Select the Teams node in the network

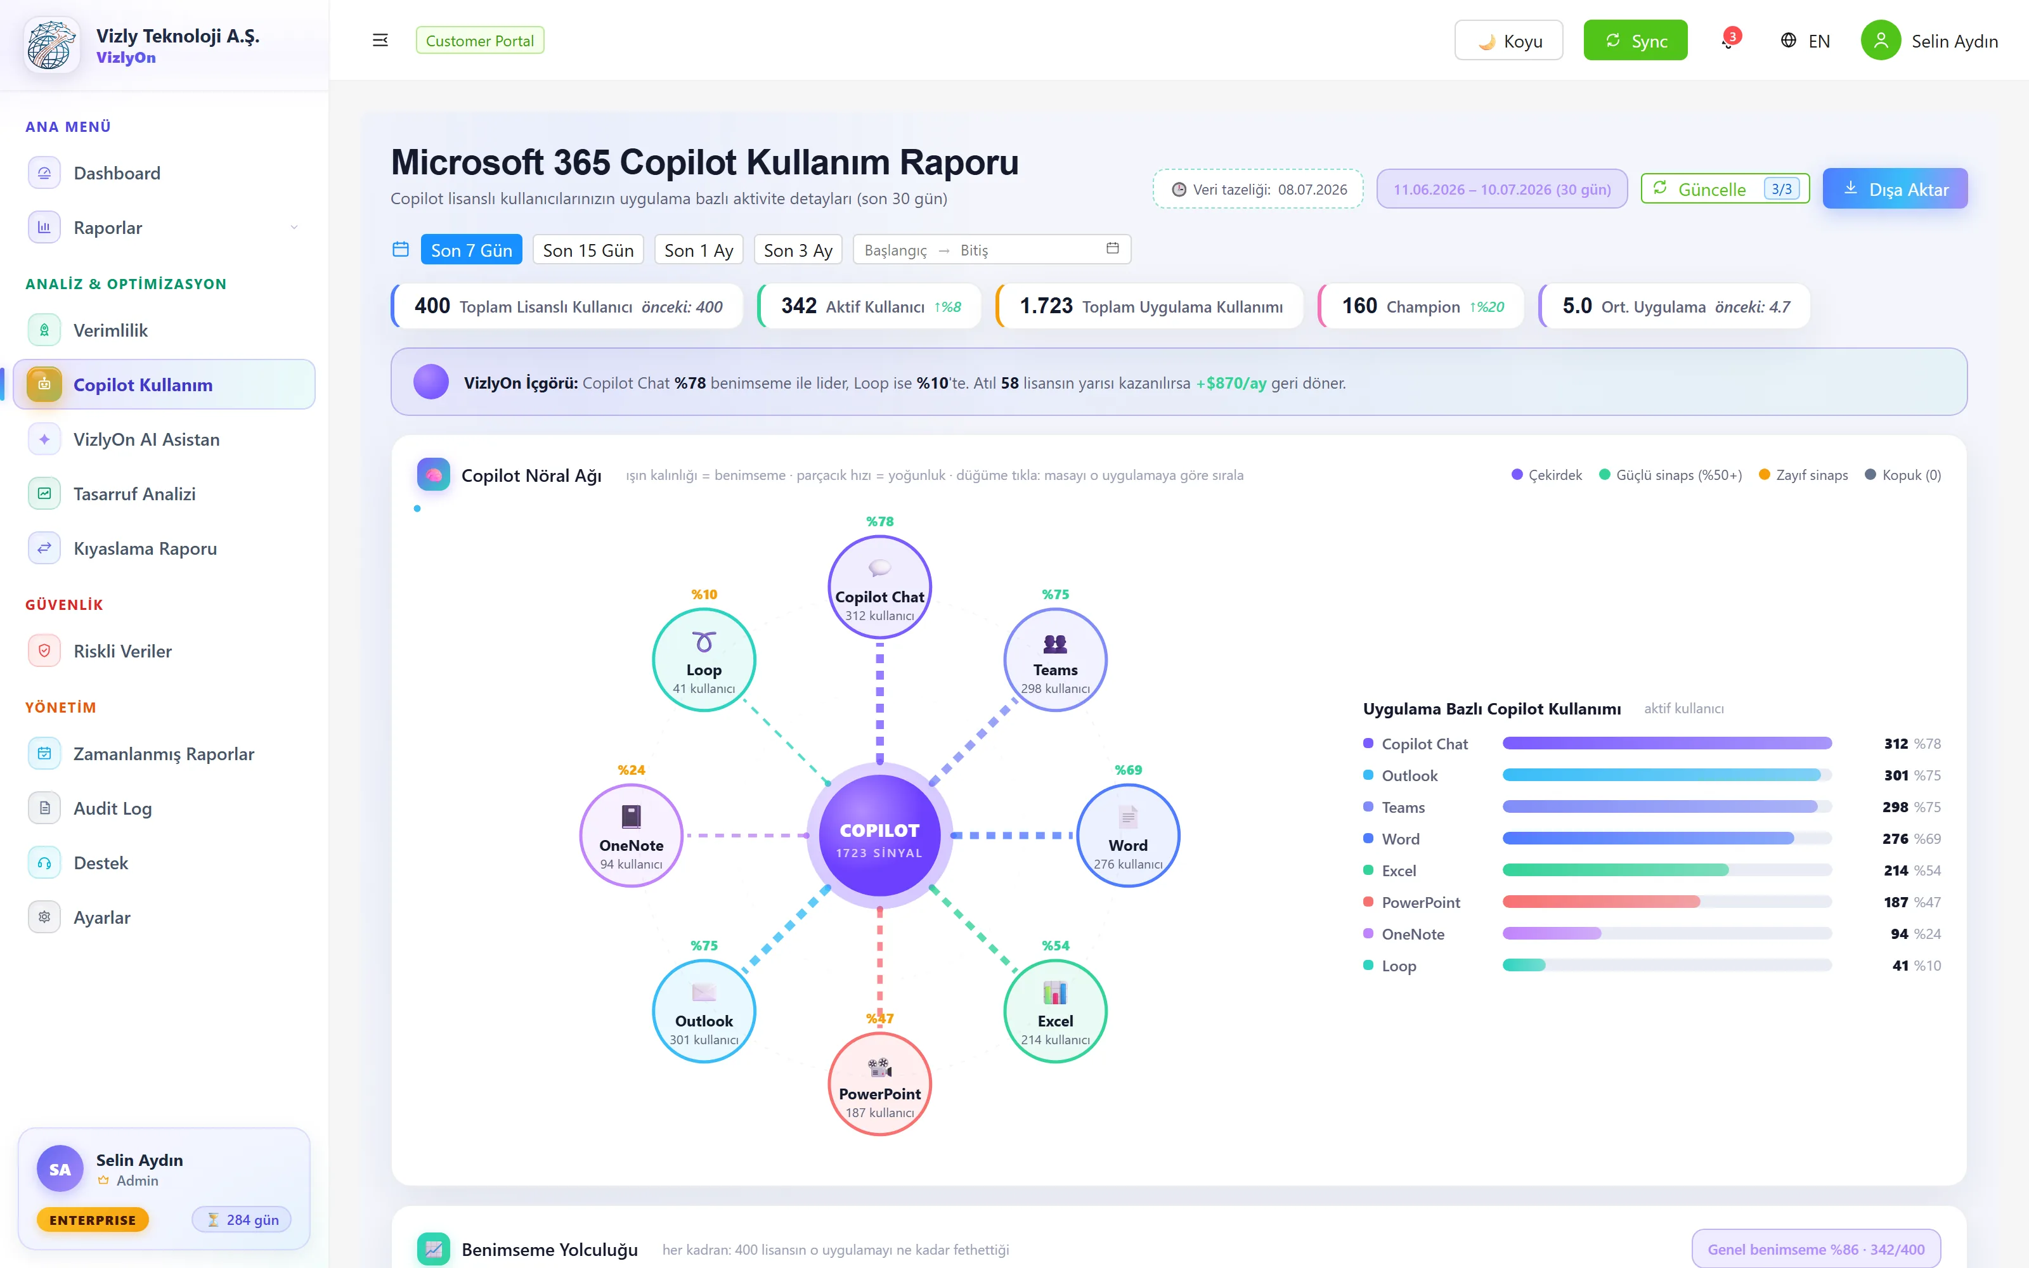[1056, 659]
